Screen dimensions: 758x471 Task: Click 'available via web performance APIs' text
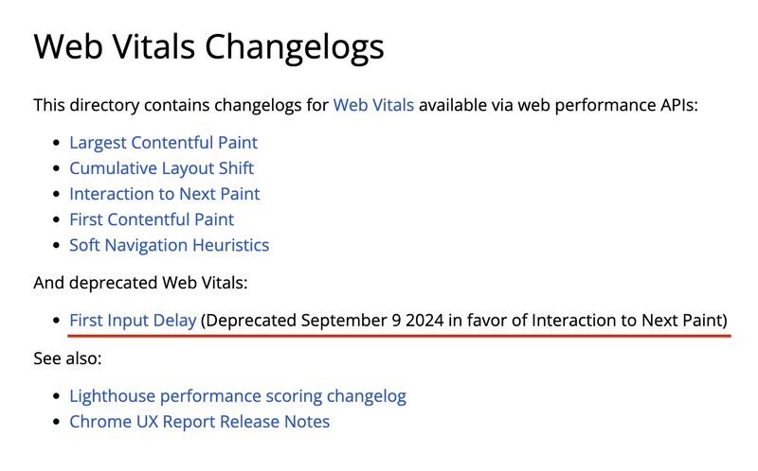[x=556, y=105]
